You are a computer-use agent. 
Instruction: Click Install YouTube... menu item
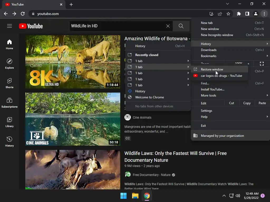pyautogui.click(x=230, y=89)
